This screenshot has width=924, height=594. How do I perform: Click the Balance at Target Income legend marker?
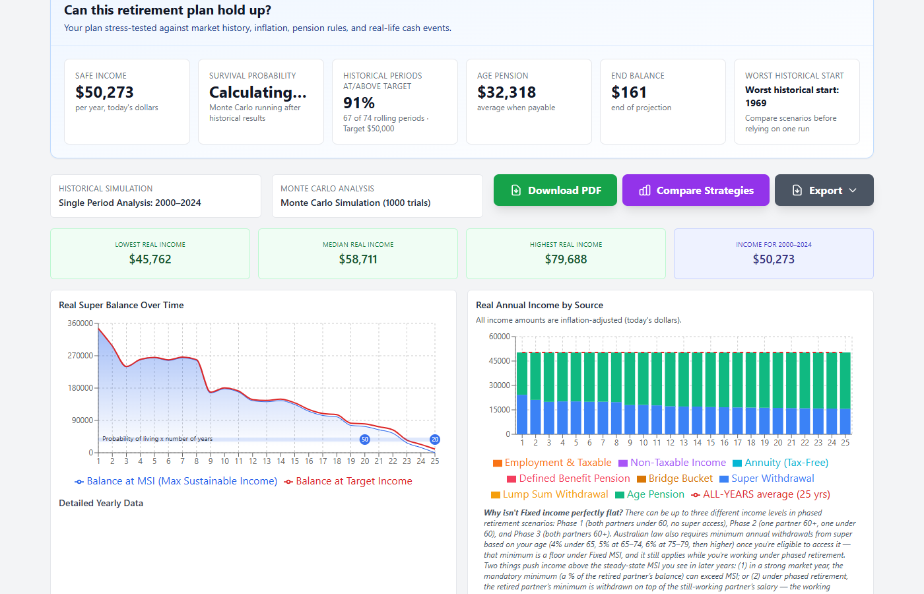pos(288,482)
